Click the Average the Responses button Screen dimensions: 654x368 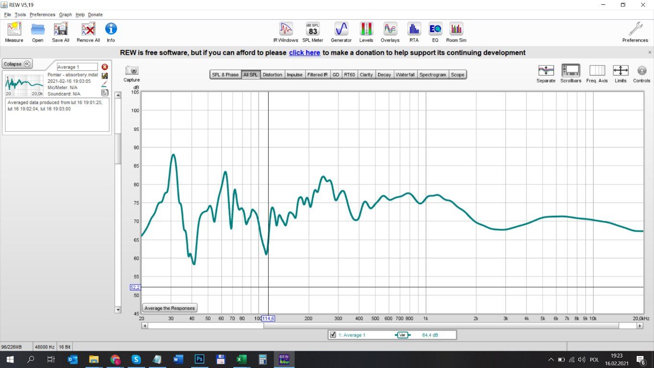point(170,308)
